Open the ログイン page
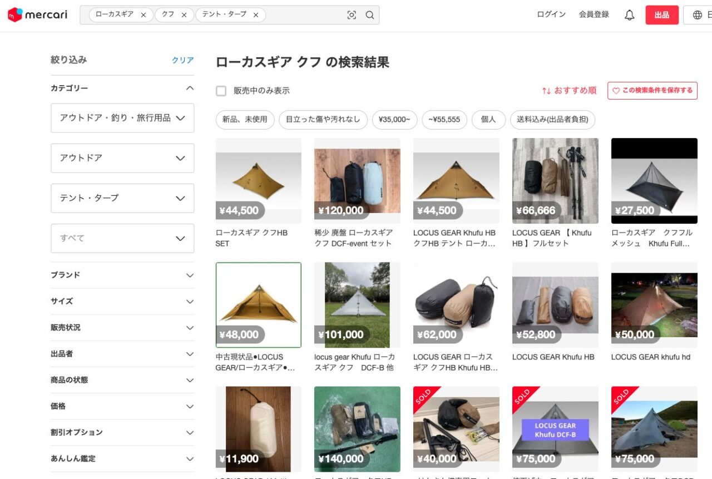 pyautogui.click(x=551, y=15)
